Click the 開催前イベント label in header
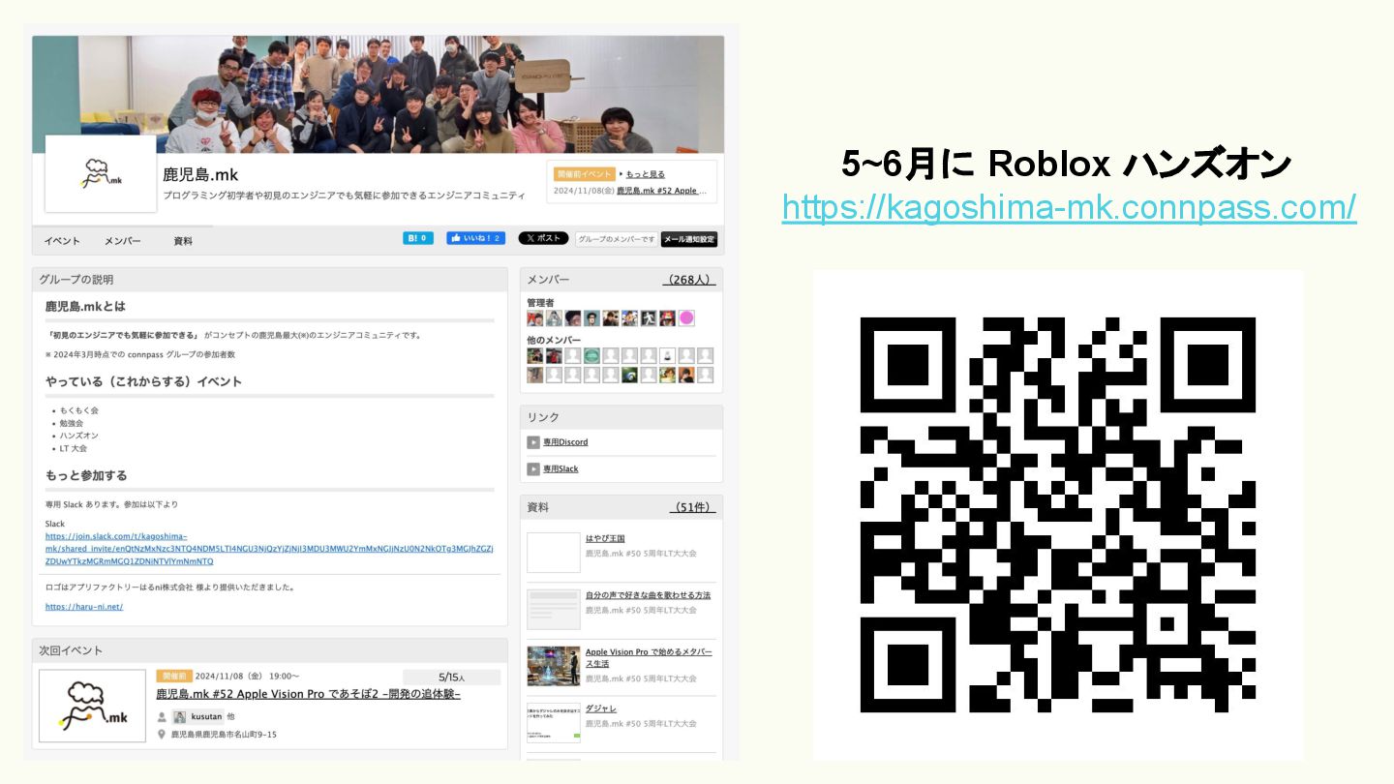Image resolution: width=1394 pixels, height=784 pixels. pos(585,174)
